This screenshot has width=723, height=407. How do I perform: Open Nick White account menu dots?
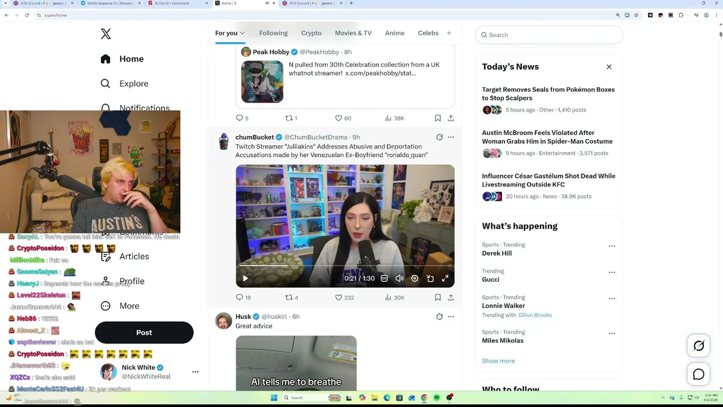[195, 372]
